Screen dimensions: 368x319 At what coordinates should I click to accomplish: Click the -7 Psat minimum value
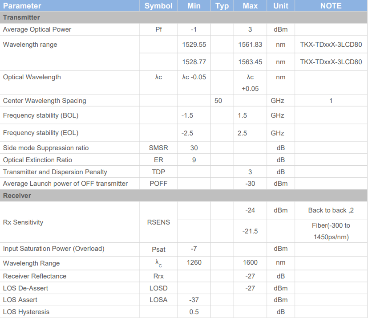[x=194, y=249]
